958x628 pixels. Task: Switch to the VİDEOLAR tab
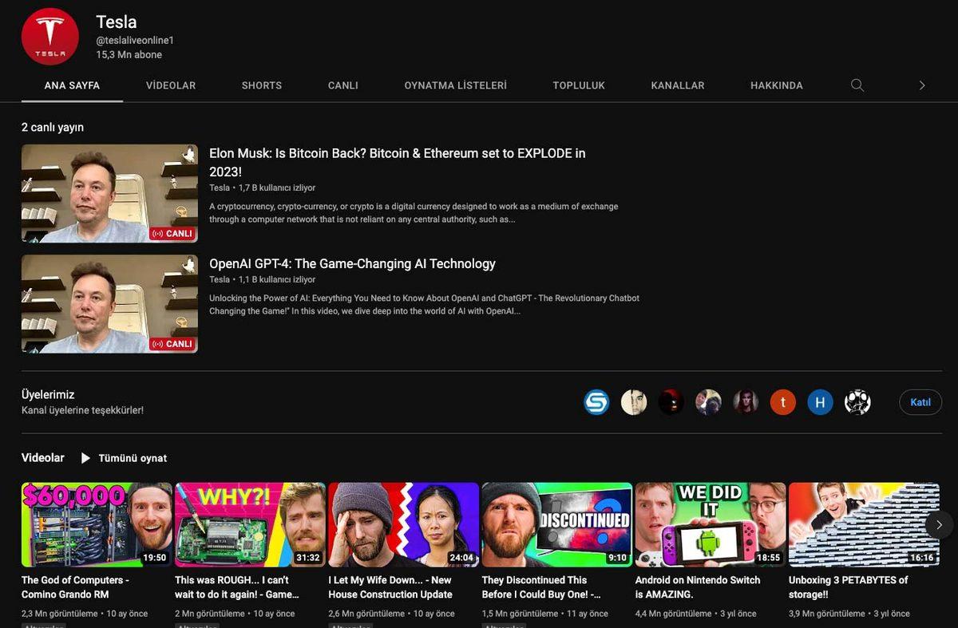tap(170, 85)
